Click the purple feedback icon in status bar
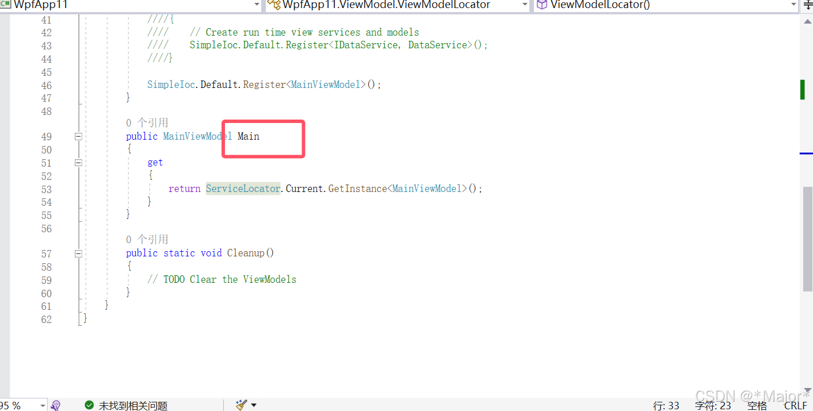This screenshot has width=813, height=411. pos(55,405)
